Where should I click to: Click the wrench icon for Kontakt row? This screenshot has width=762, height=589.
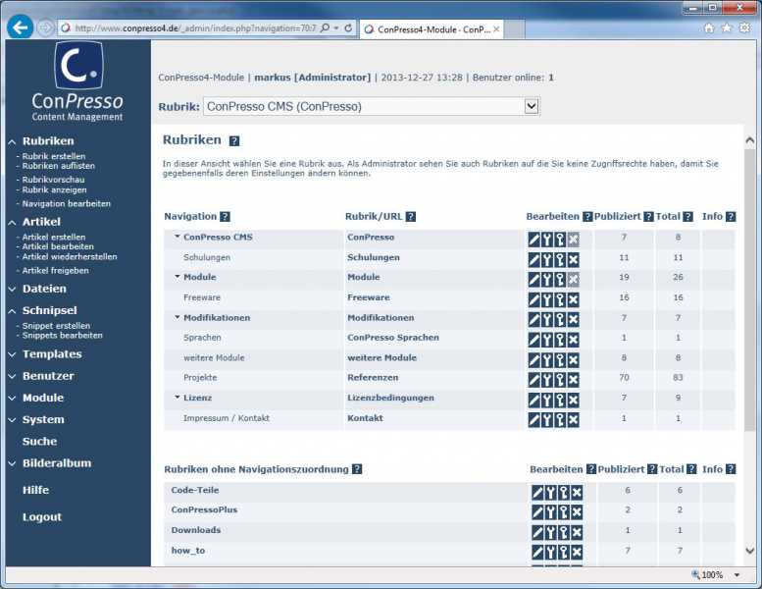[x=547, y=420]
